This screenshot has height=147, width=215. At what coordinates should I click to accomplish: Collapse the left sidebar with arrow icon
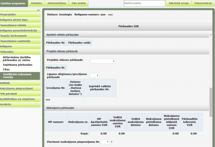(38, 10)
